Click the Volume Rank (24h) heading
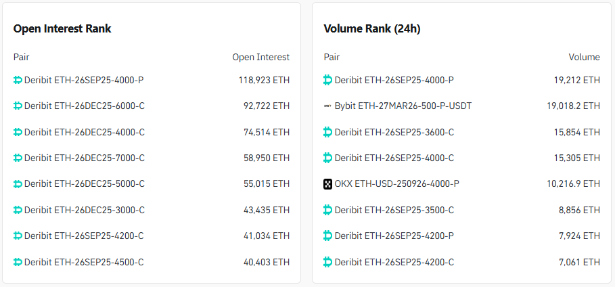The height and width of the screenshot is (287, 615). 372,28
